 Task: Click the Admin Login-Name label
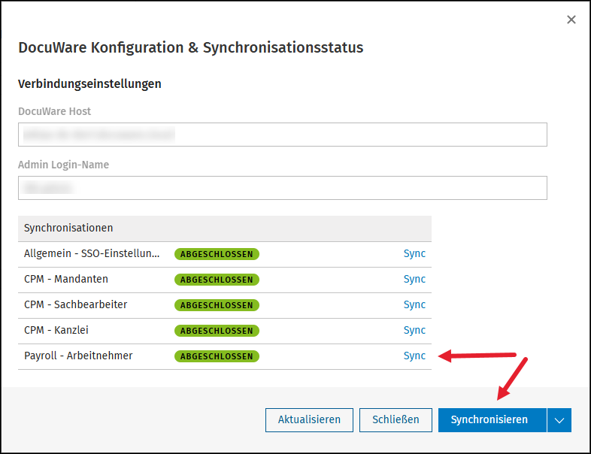(63, 165)
